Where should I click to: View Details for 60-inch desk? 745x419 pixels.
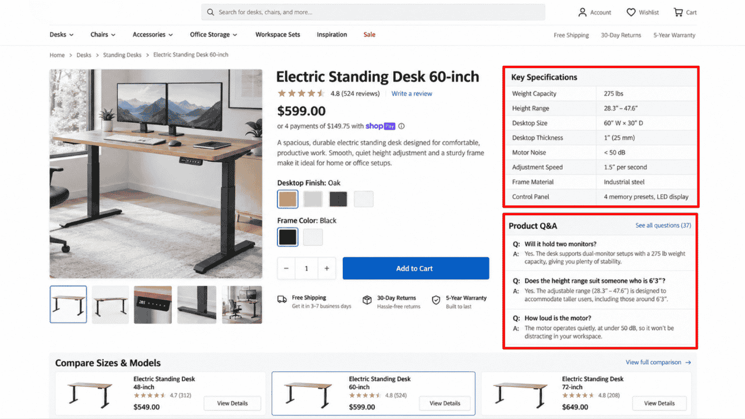pos(445,403)
